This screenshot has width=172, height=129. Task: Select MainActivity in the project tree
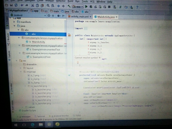(x=38, y=42)
